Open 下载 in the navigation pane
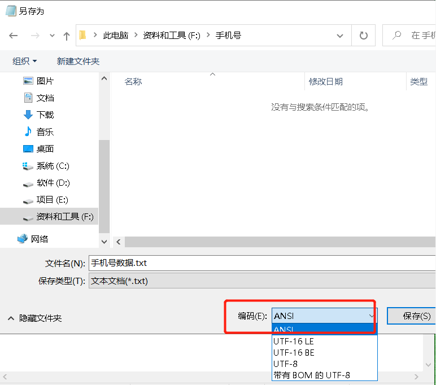This screenshot has height=385, width=436. coord(45,115)
